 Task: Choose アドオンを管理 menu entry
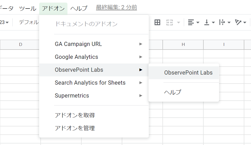(x=94, y=128)
